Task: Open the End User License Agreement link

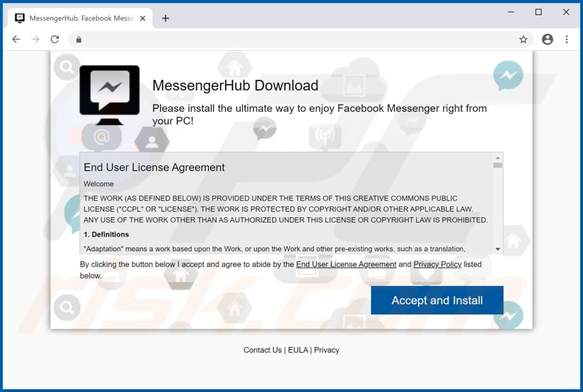Action: (x=346, y=265)
